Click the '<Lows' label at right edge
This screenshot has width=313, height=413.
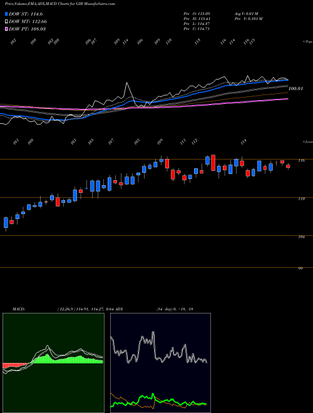pos(307,141)
